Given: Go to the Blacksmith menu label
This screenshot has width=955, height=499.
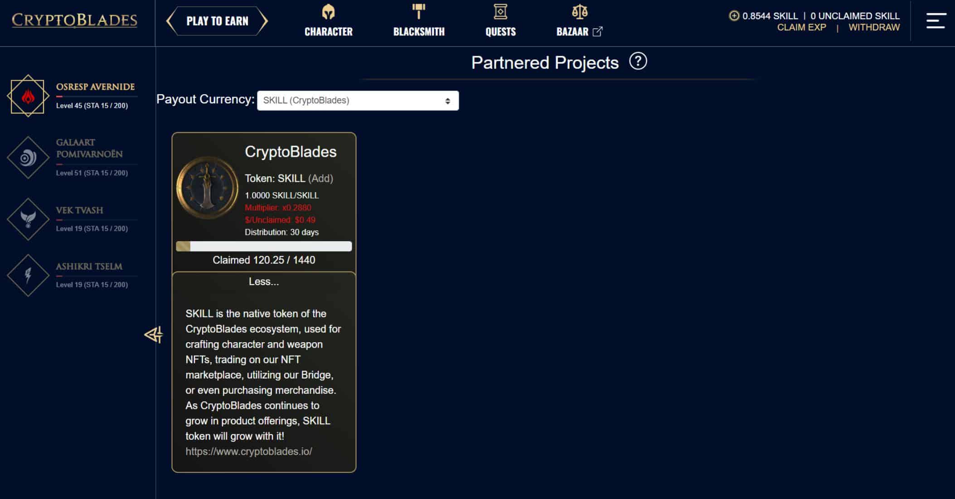Looking at the screenshot, I should click(x=419, y=32).
